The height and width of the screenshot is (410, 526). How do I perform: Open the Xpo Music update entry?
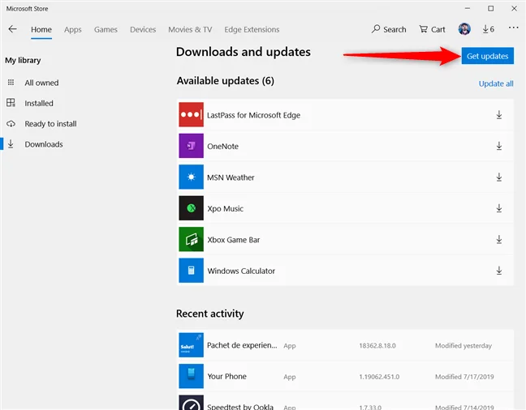coord(345,208)
